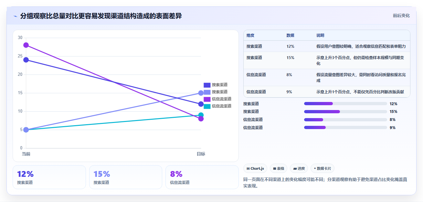Click the 前后变化 label in the header

[x=401, y=16]
